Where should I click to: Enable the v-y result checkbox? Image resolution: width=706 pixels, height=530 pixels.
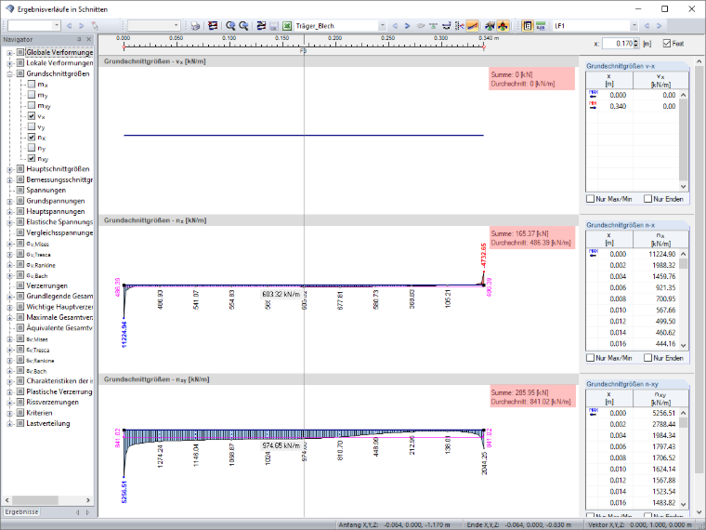(32, 126)
